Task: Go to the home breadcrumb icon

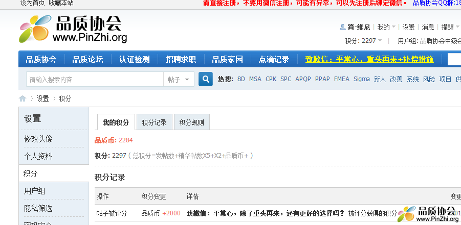Action: tap(23, 98)
